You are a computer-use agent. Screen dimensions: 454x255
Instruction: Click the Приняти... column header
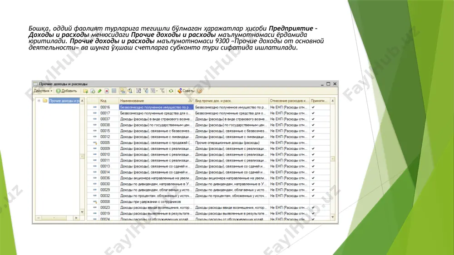[320, 101]
